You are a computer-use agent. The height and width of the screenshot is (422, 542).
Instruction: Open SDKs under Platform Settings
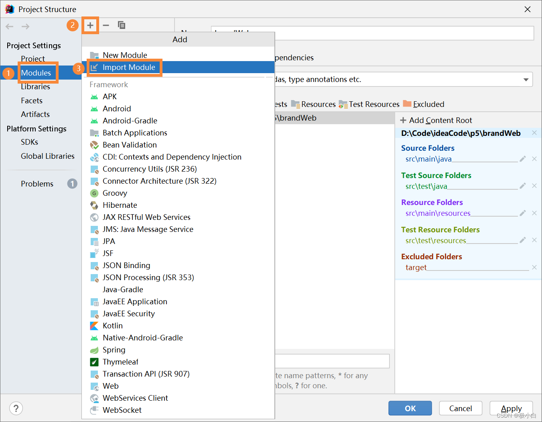(x=29, y=142)
